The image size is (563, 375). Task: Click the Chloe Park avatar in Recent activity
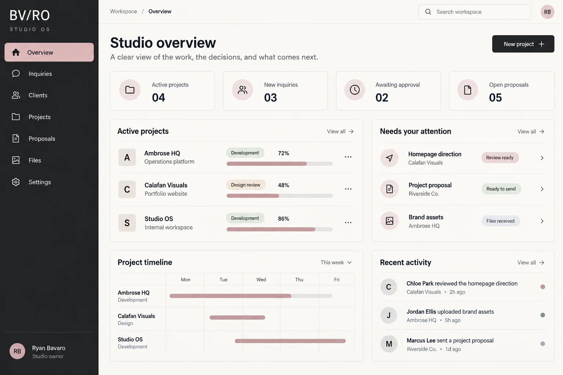tap(389, 287)
